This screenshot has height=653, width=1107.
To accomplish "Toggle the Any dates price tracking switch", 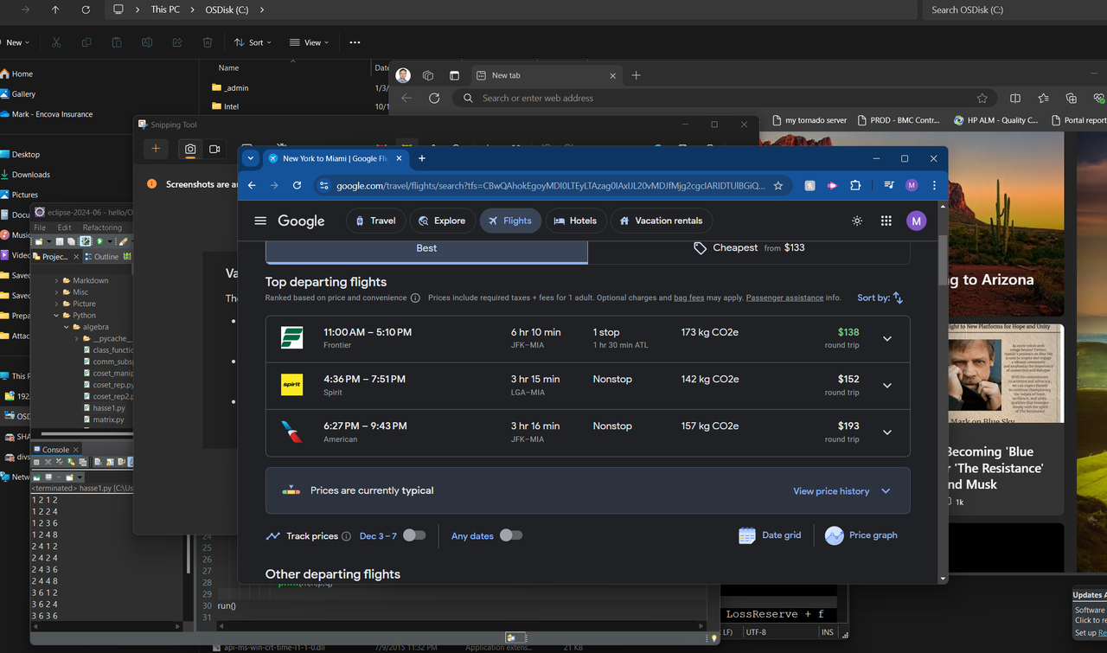I will point(511,535).
